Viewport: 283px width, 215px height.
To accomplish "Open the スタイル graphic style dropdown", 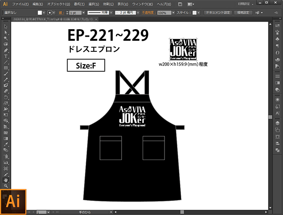I will point(199,13).
